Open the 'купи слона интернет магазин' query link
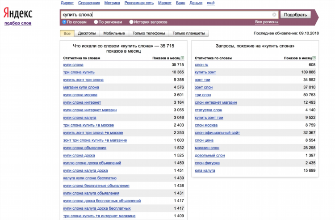This screenshot has height=220, width=335. coord(90,110)
